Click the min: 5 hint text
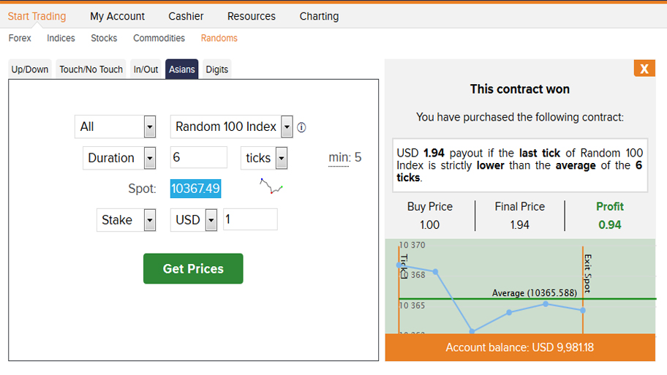 345,158
